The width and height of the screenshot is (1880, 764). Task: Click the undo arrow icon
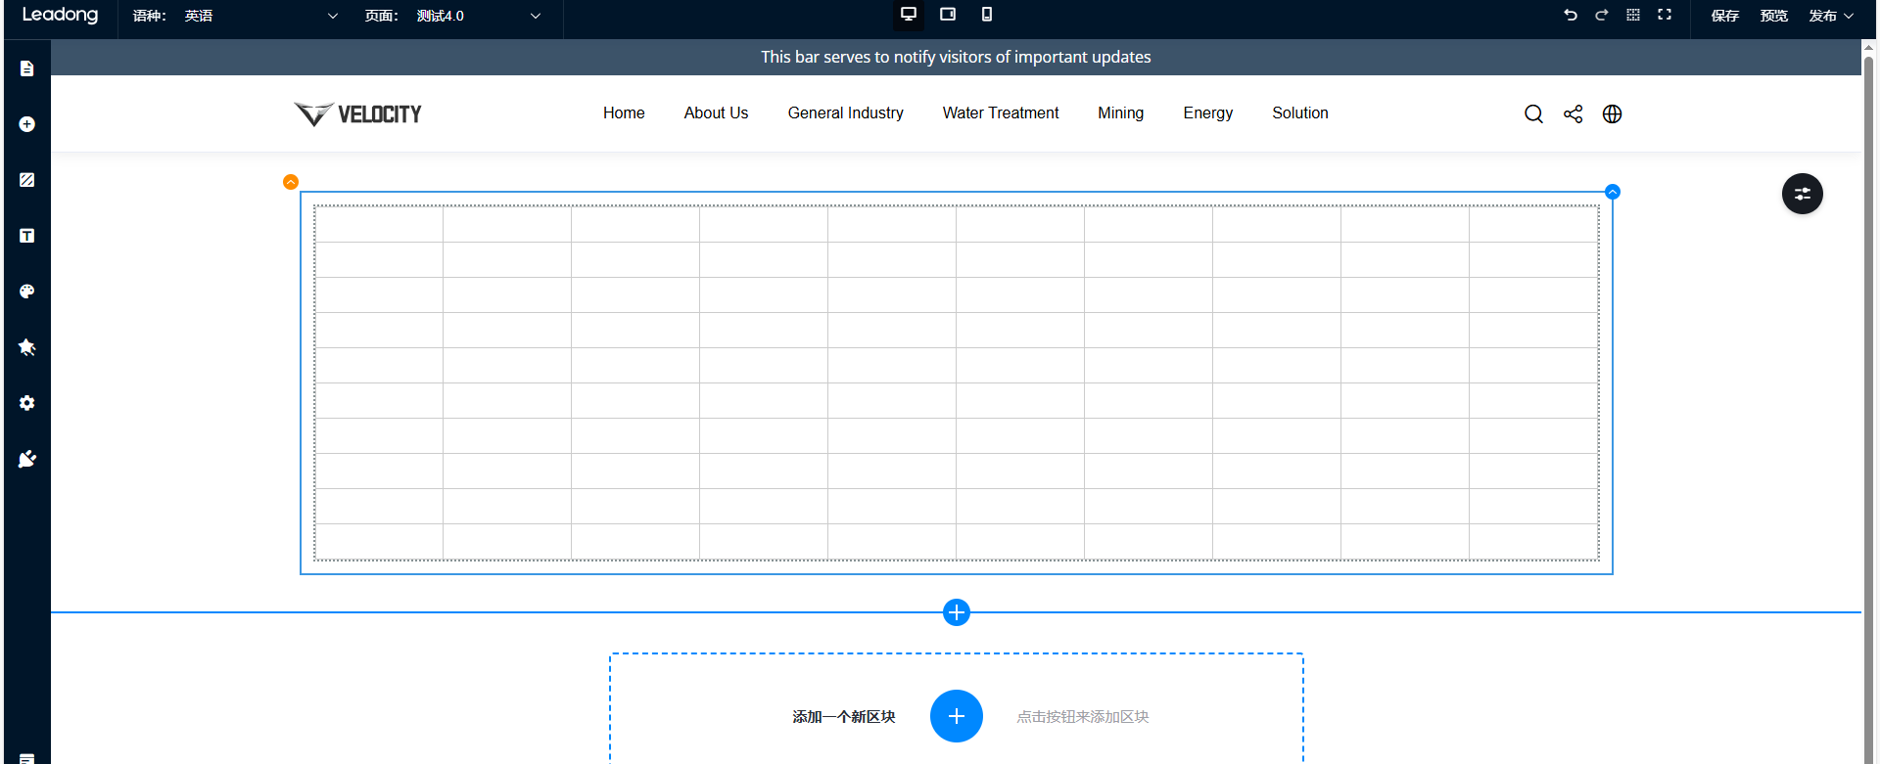(1571, 16)
